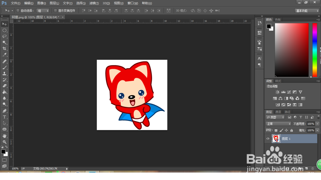Open the status bar info arrow
Viewport: 321px width, 180px height.
67,168
